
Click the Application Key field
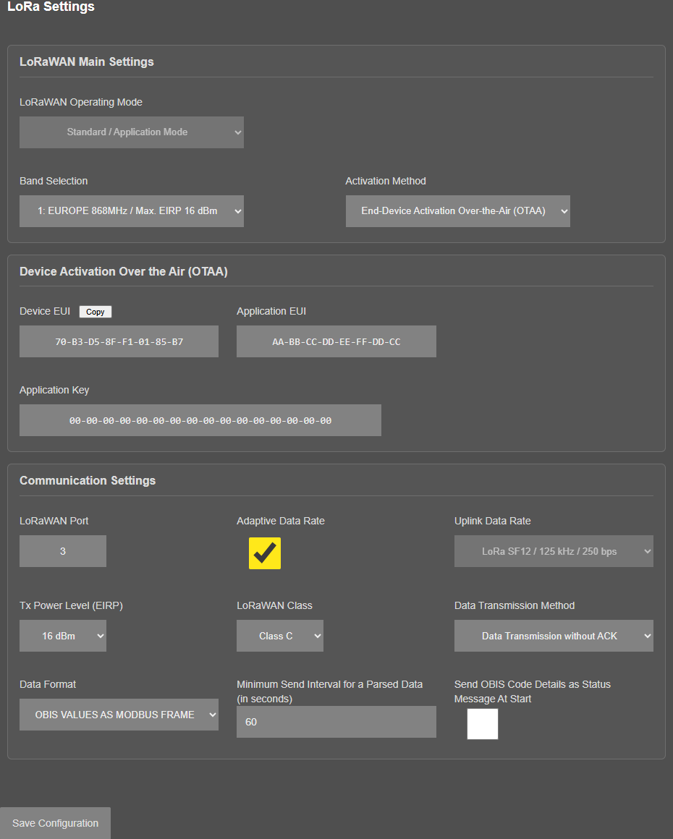[x=200, y=420]
